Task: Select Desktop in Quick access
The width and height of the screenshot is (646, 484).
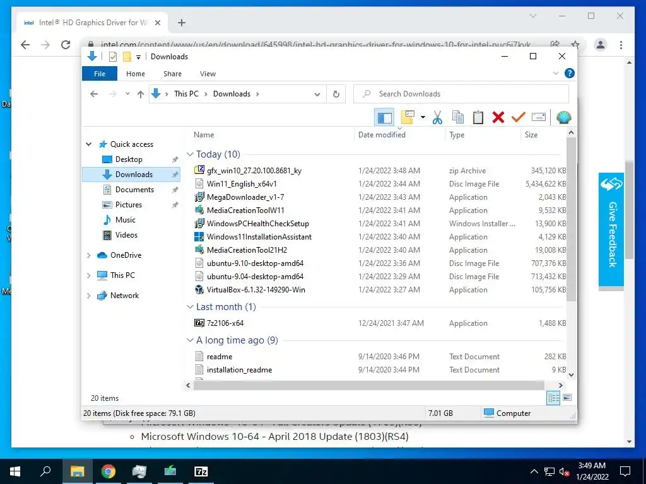Action: (129, 159)
